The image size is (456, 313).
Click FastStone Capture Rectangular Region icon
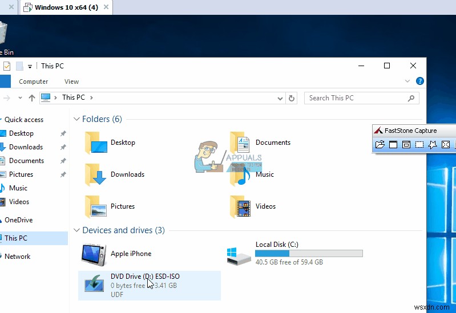419,144
